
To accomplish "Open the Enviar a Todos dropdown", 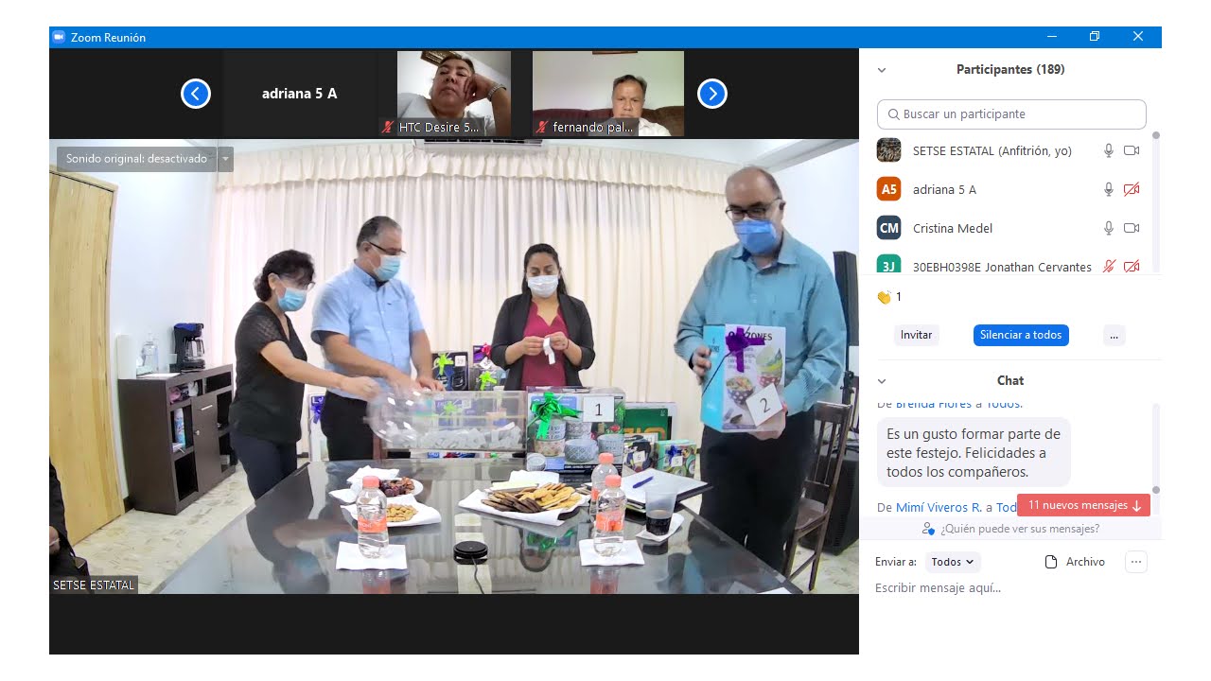I will pos(953,562).
